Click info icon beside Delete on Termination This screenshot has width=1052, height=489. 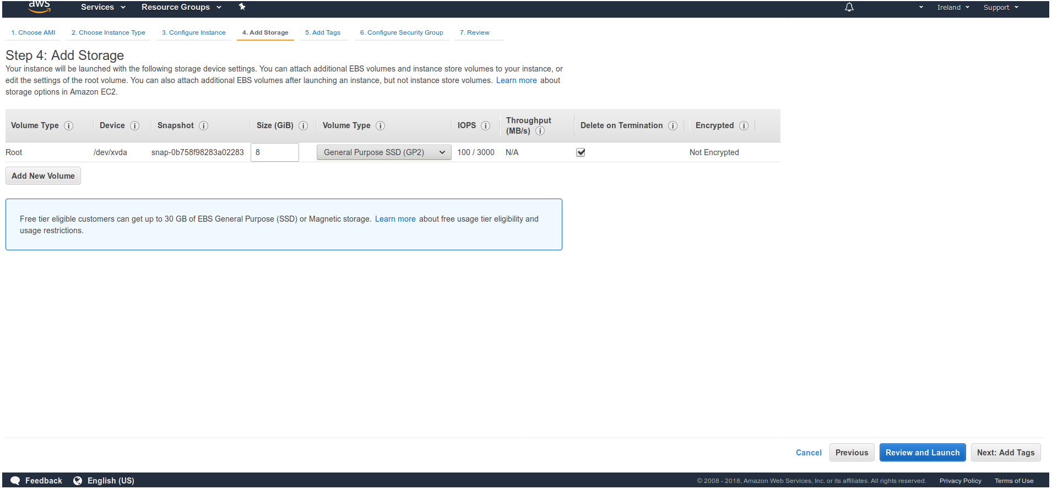click(x=673, y=126)
